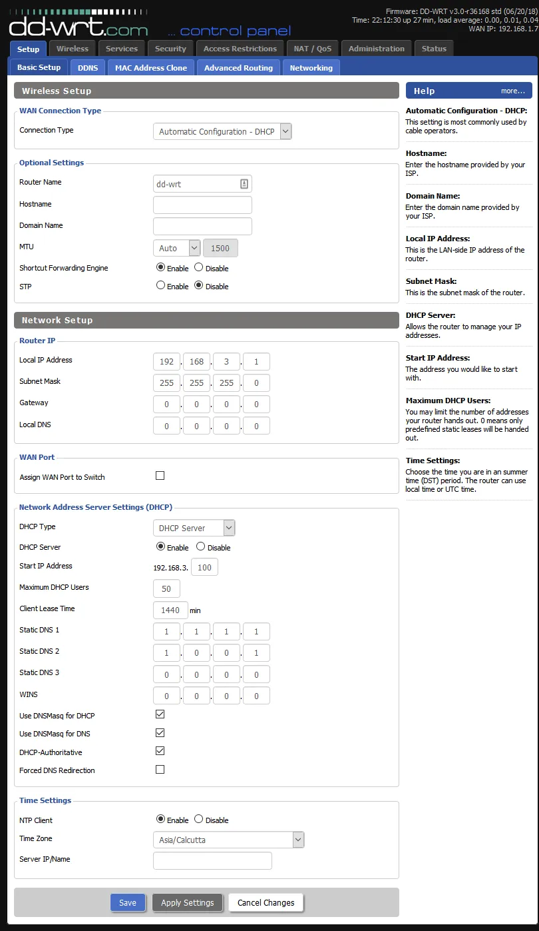Open the NAT / QoS tab
The height and width of the screenshot is (931, 539).
click(313, 49)
